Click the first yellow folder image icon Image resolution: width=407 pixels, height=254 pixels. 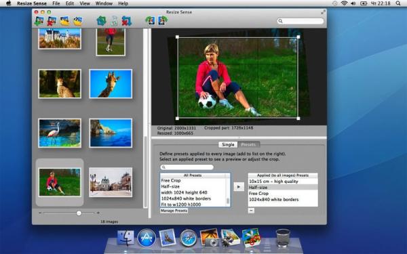point(64,21)
